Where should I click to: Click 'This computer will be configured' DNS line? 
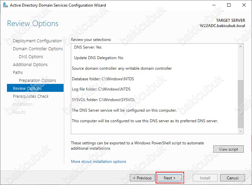tap(145, 121)
